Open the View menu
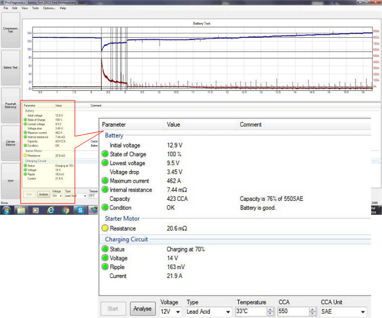This screenshot has height=318, width=382. tap(24, 8)
